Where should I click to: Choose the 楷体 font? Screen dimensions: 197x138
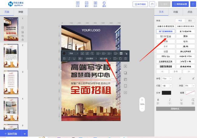[x=185, y=41]
